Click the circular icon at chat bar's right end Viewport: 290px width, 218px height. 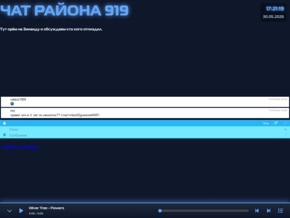[285, 123]
